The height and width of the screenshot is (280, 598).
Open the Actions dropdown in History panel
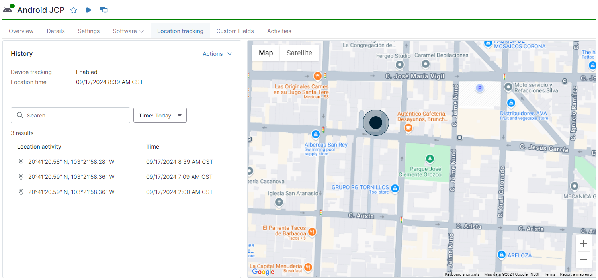(x=217, y=54)
